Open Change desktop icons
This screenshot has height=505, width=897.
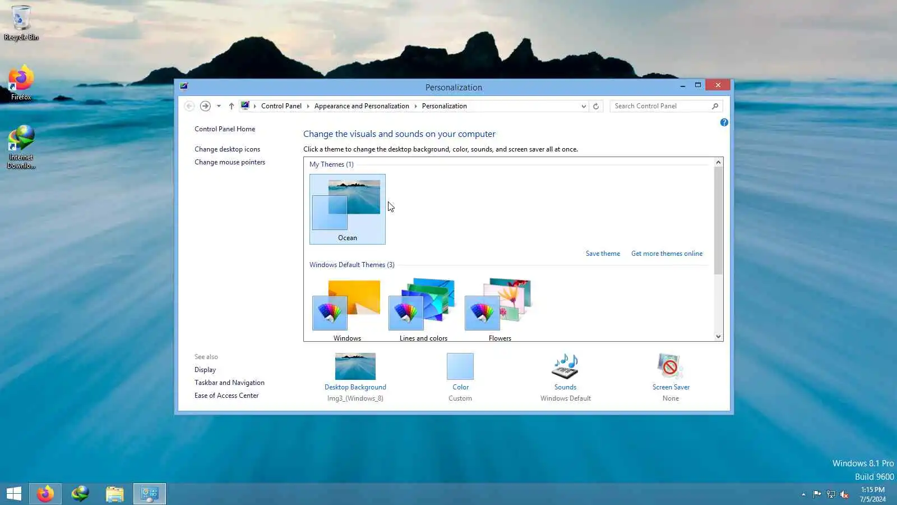(227, 149)
